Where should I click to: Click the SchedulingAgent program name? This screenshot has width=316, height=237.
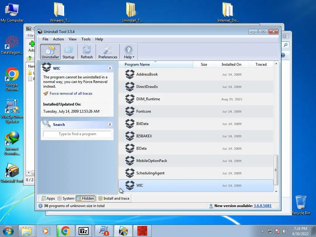tap(150, 173)
